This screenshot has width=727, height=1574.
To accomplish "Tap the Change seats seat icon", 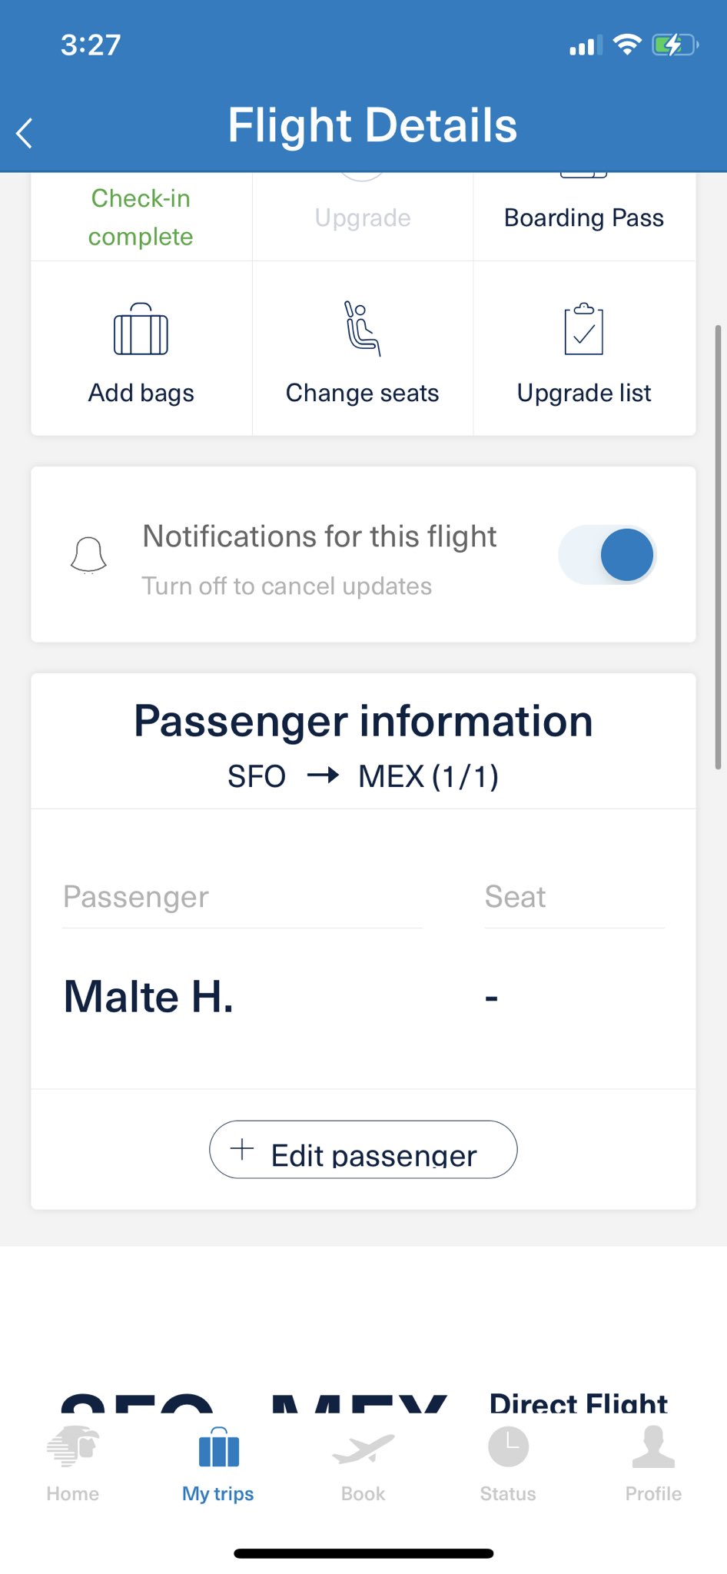I will (x=362, y=328).
